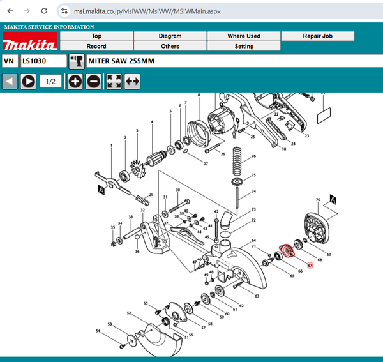Fit diagram to width arrows icon
383x362 pixels.
click(131, 82)
